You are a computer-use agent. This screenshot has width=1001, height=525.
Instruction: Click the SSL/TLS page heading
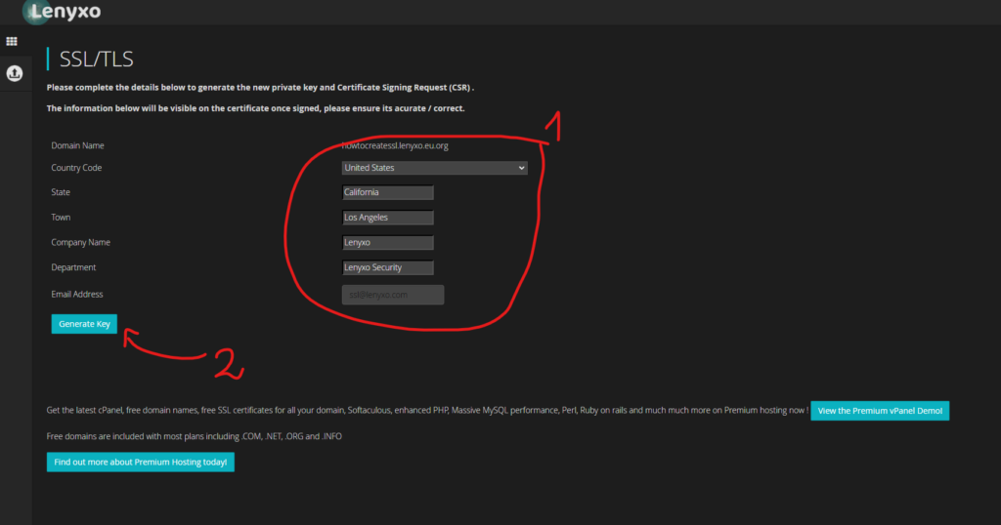pos(97,60)
